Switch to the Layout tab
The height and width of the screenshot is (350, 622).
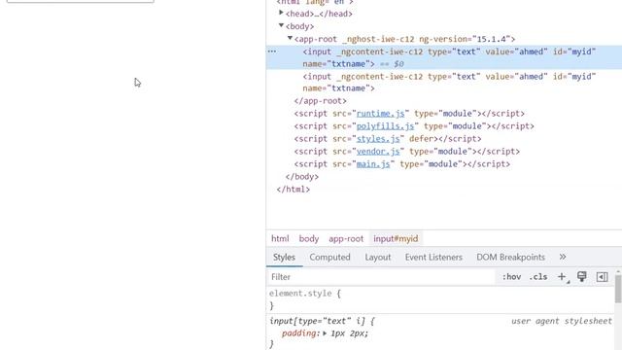(x=378, y=257)
